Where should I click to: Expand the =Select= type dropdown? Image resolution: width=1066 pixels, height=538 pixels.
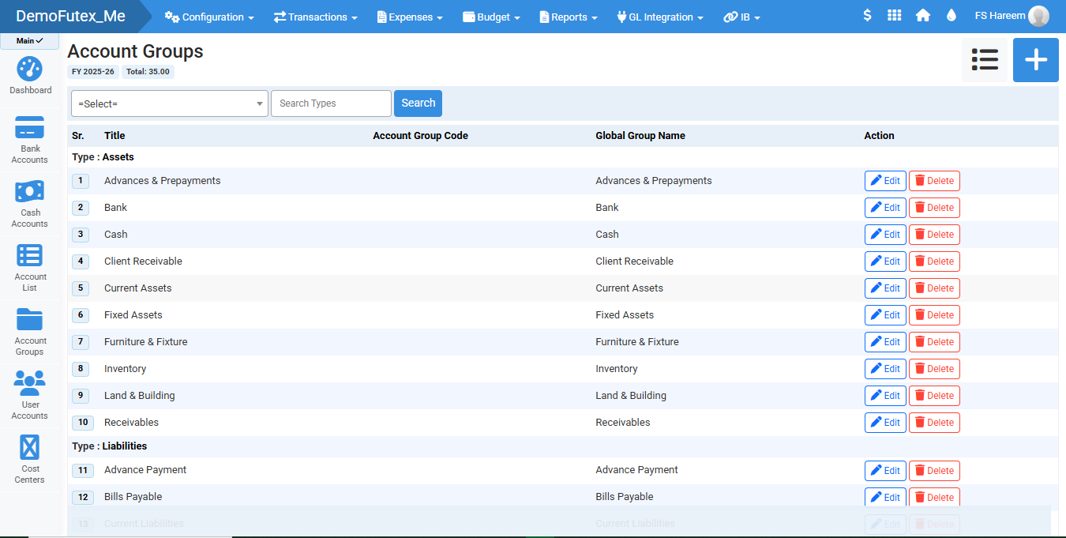pos(170,103)
